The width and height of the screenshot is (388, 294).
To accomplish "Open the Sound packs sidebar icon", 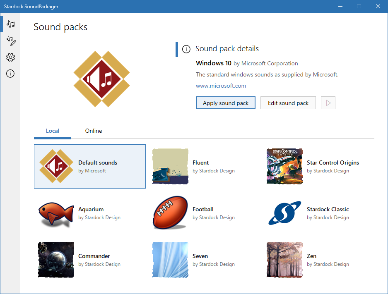I will tap(11, 24).
